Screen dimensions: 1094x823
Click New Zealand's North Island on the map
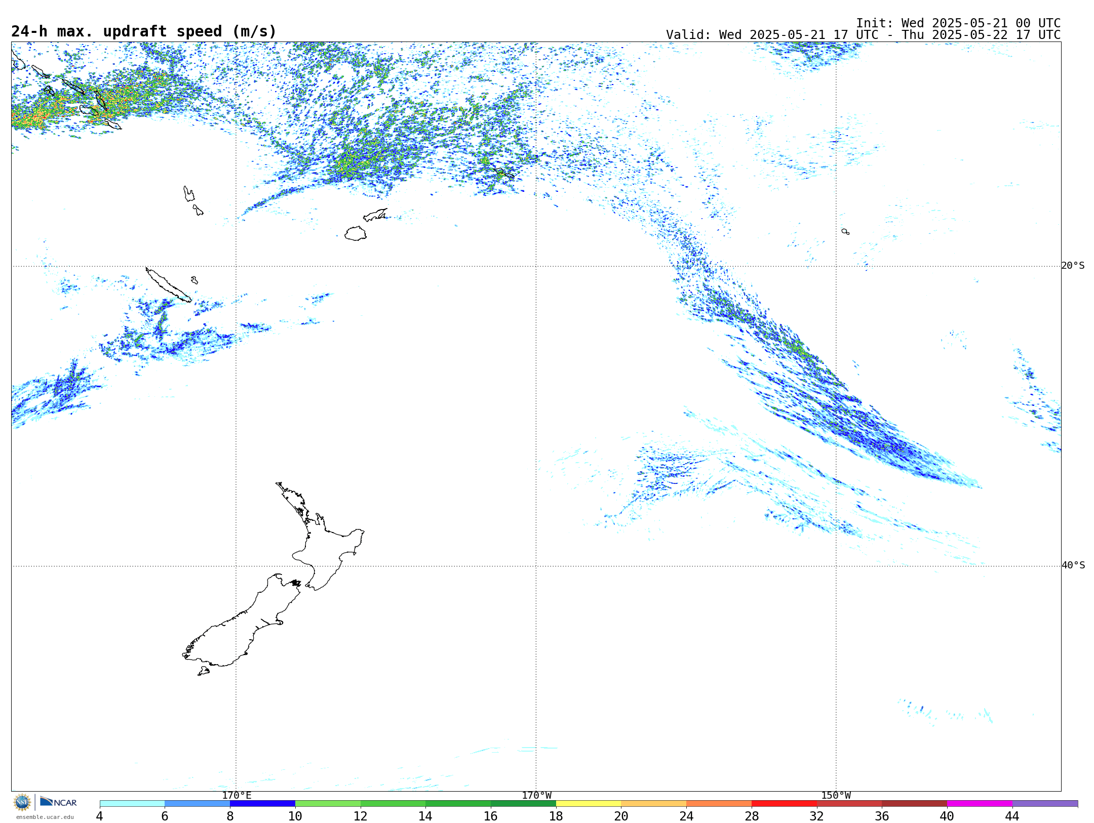(324, 549)
